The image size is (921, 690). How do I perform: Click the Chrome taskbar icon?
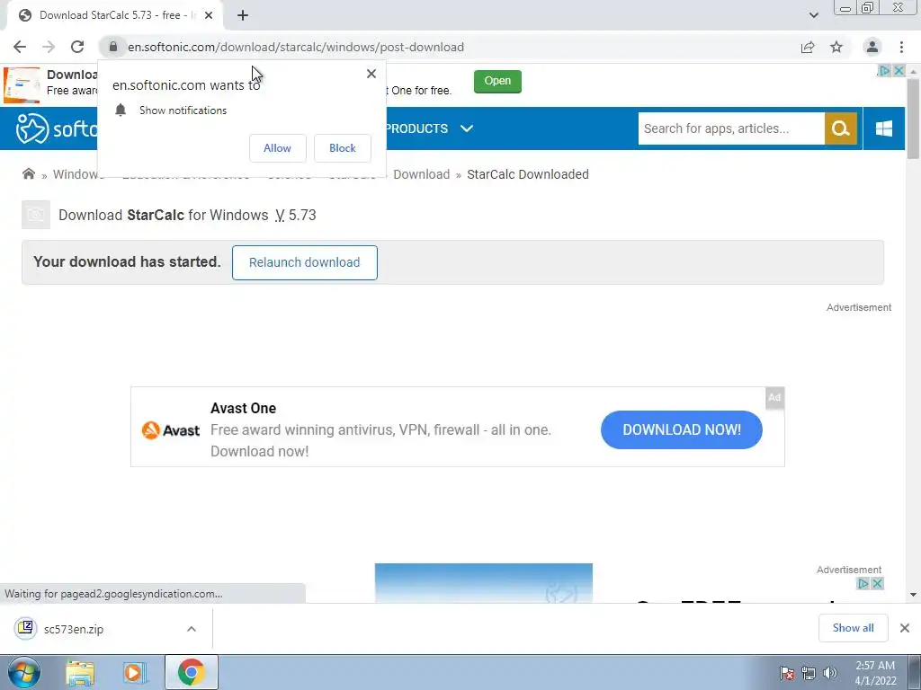pyautogui.click(x=191, y=672)
